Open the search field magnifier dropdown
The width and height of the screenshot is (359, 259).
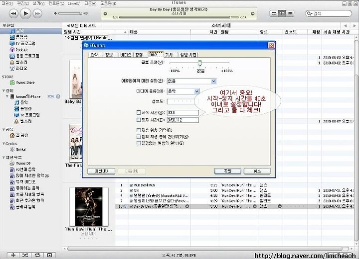pos(310,13)
